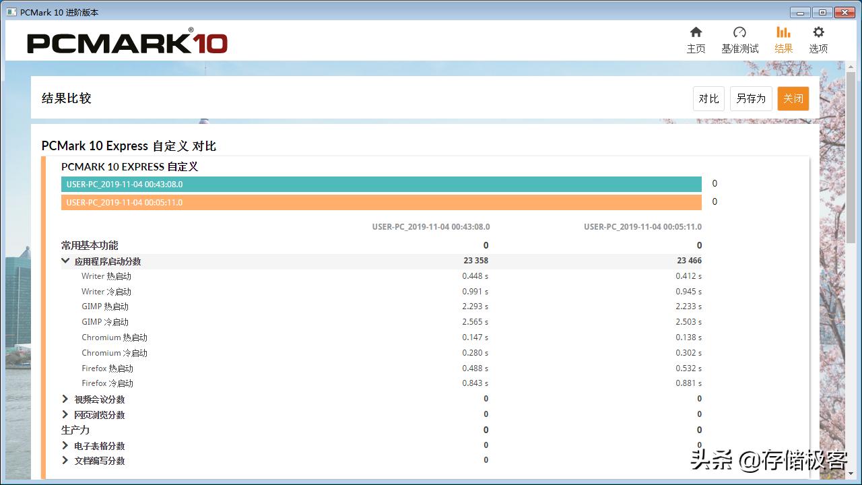Go to the 主页 home icon
Image resolution: width=862 pixels, height=485 pixels.
(x=696, y=32)
